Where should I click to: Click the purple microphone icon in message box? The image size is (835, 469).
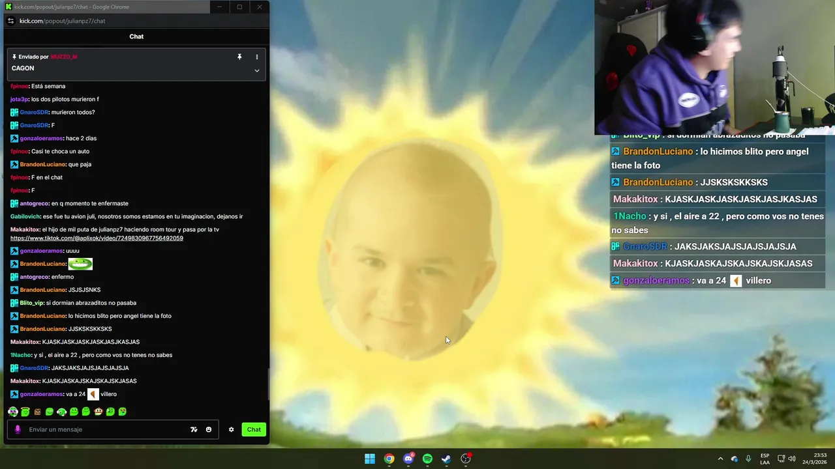pyautogui.click(x=18, y=429)
